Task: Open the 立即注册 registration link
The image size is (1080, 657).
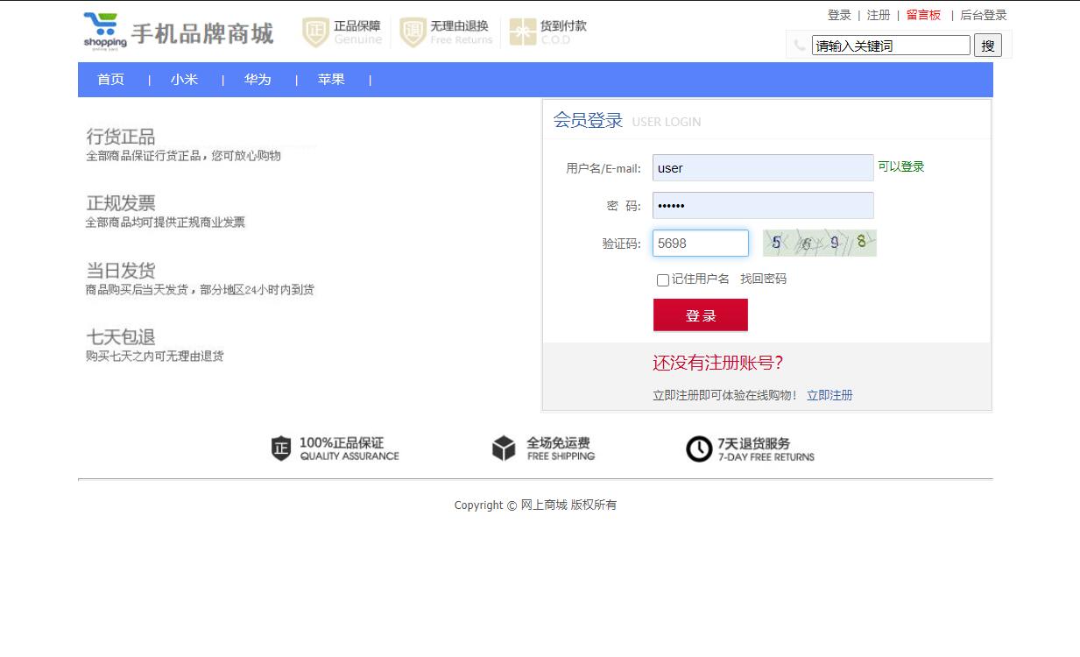Action: click(829, 394)
